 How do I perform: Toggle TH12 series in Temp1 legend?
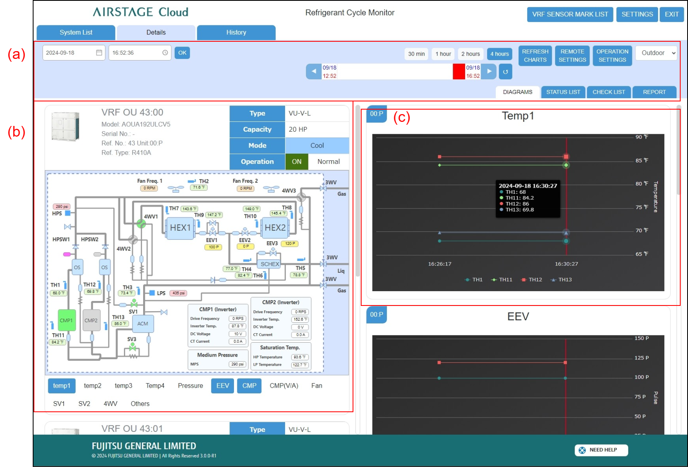tap(531, 280)
